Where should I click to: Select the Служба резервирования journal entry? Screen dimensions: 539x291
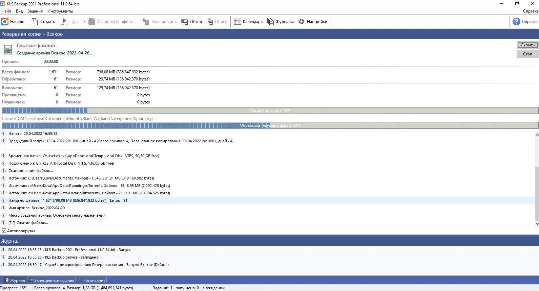coord(269,265)
